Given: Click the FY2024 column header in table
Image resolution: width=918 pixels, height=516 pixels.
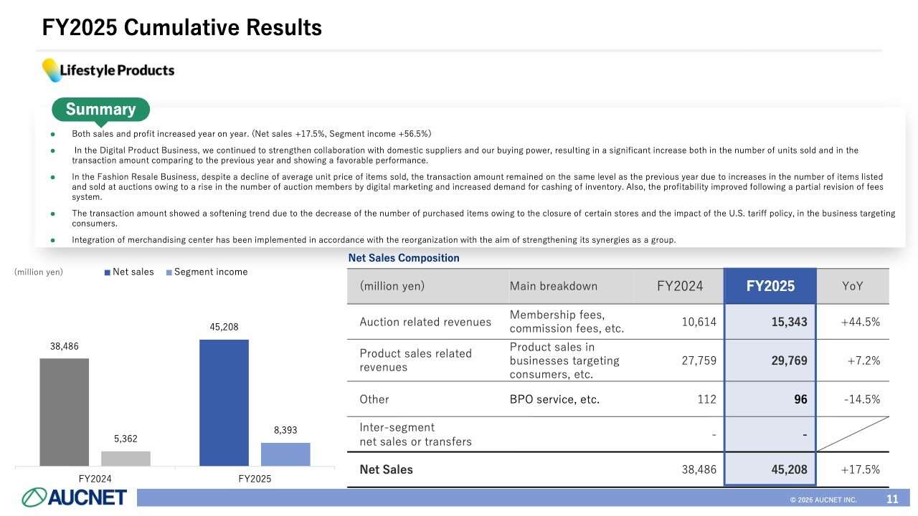Looking at the screenshot, I should [679, 287].
